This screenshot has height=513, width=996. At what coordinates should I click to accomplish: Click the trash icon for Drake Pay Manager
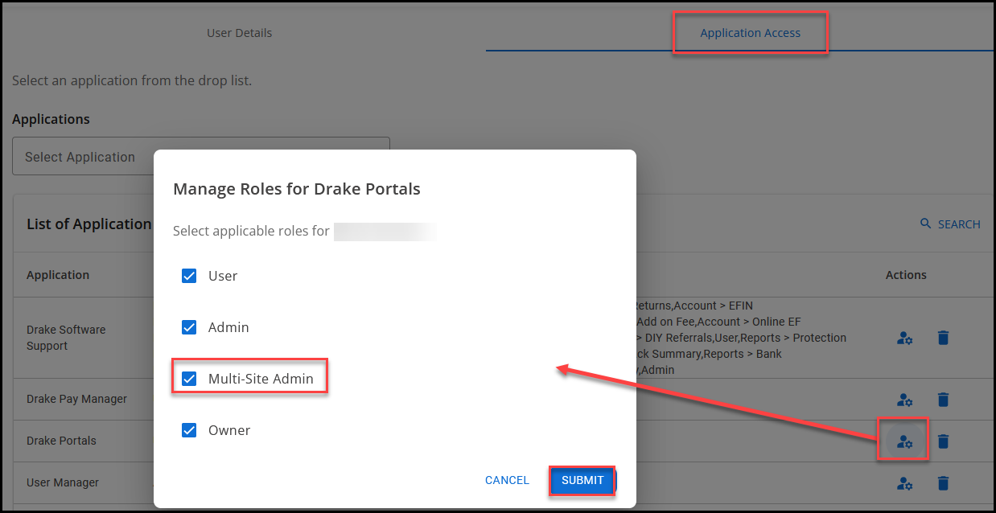tap(942, 400)
